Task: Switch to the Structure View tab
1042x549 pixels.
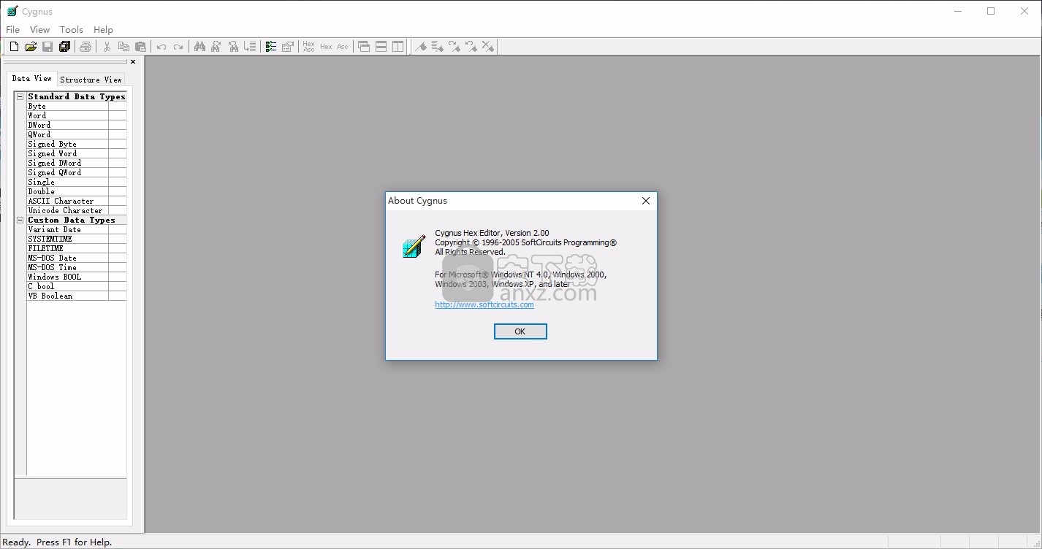Action: click(91, 80)
